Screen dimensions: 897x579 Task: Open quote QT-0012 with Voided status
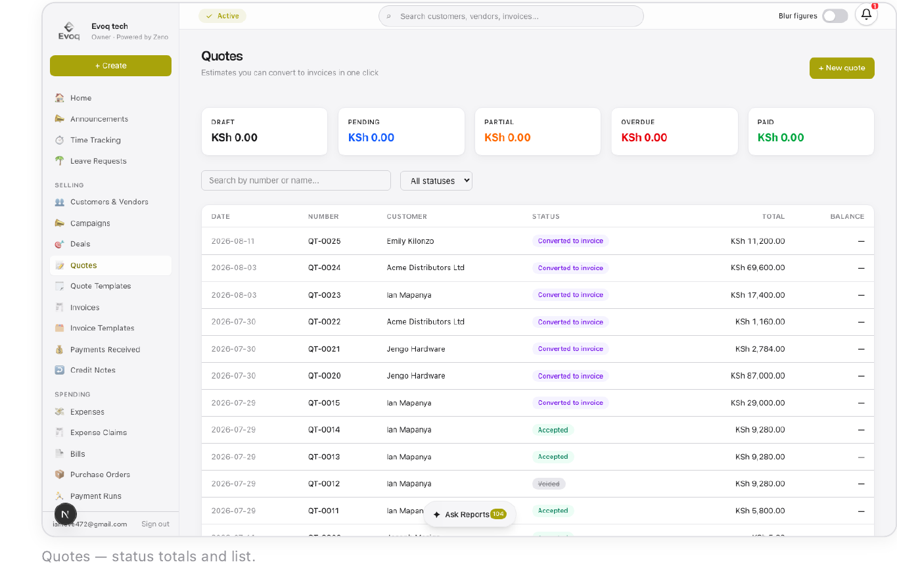[538, 484]
